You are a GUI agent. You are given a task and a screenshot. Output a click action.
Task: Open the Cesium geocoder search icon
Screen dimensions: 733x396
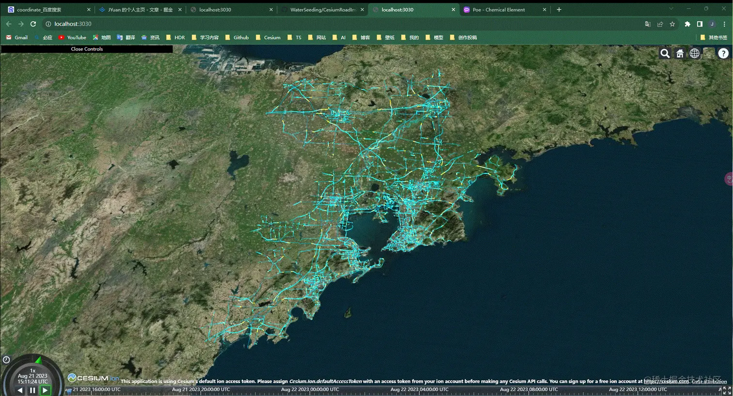point(665,54)
